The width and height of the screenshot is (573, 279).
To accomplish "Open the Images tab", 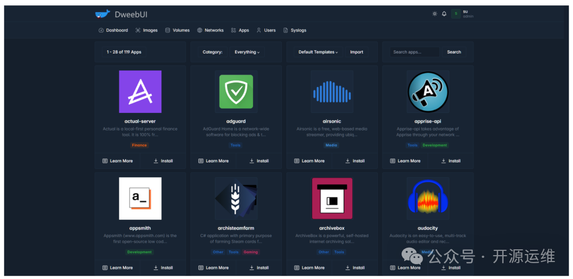I will [146, 30].
